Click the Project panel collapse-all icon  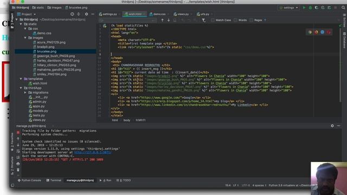click(x=79, y=14)
